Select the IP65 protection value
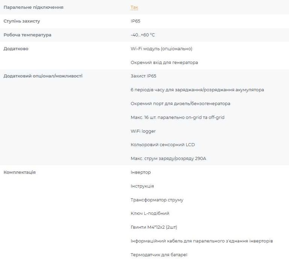The width and height of the screenshot is (289, 263). point(135,21)
